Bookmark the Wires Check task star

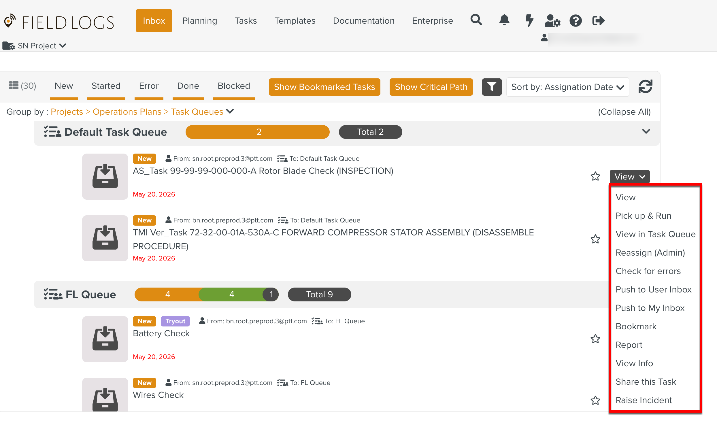click(595, 400)
